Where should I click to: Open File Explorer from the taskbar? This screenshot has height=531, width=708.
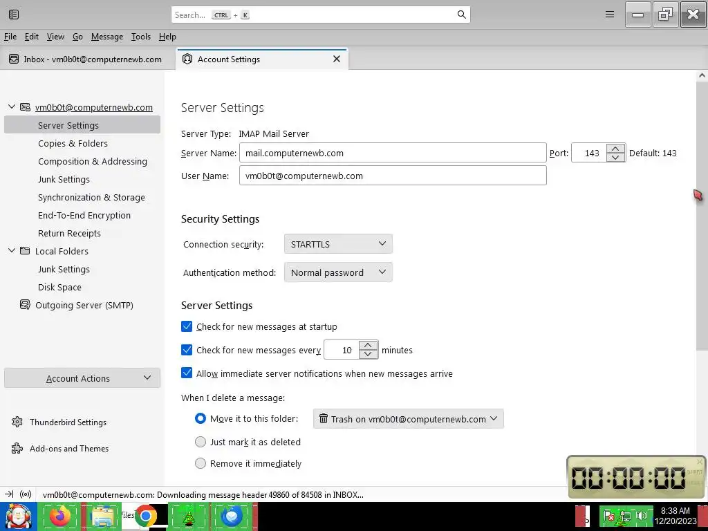pyautogui.click(x=102, y=516)
